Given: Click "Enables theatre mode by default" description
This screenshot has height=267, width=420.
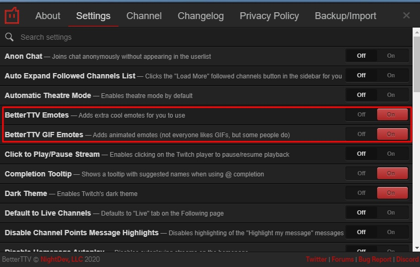Looking at the screenshot, I should [x=147, y=96].
